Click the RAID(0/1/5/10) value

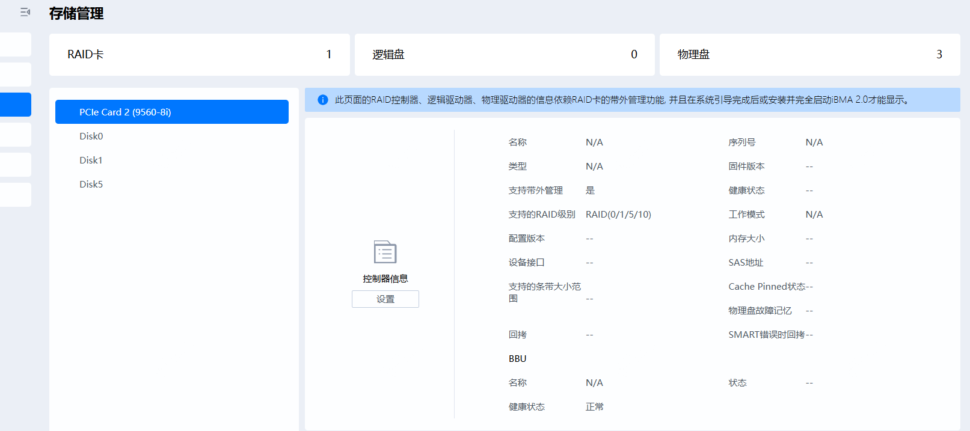[x=618, y=215]
